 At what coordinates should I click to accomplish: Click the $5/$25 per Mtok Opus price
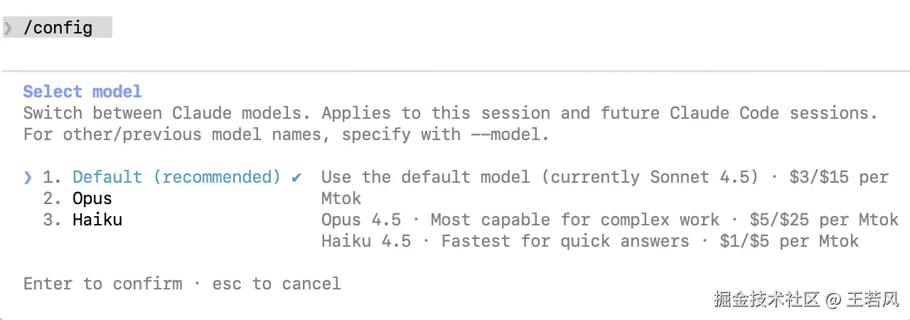(824, 220)
